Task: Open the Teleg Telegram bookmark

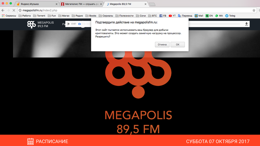Action: 230,16
